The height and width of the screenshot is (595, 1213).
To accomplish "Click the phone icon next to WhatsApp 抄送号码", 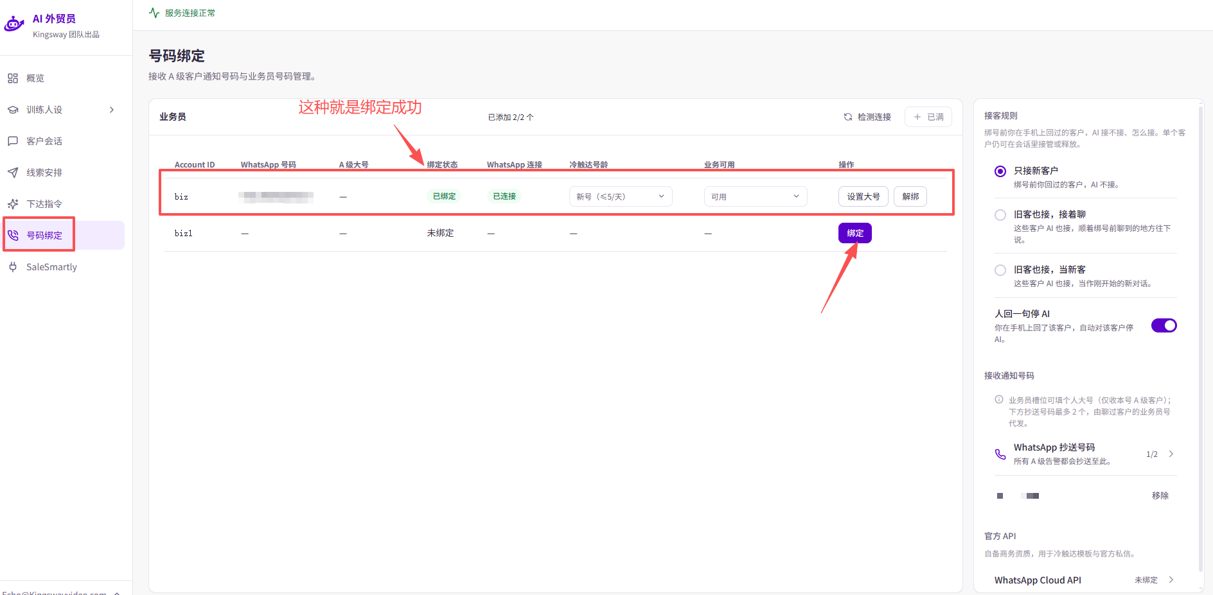I will pos(1000,454).
